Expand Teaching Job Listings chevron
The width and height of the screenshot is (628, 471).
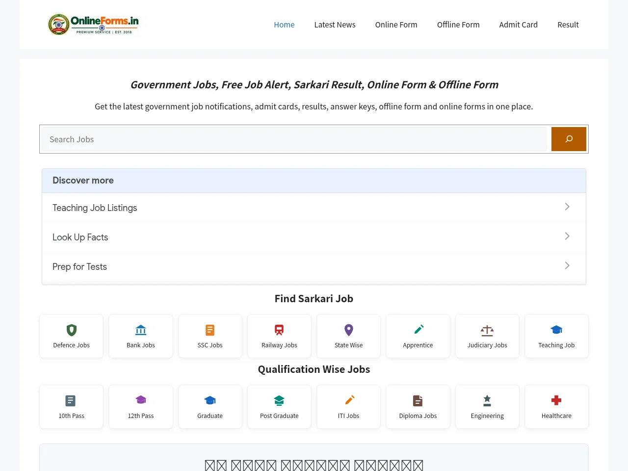pyautogui.click(x=567, y=207)
